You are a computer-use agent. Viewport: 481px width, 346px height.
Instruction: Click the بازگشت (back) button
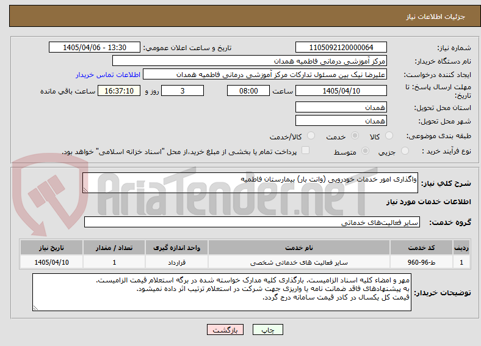225,329
